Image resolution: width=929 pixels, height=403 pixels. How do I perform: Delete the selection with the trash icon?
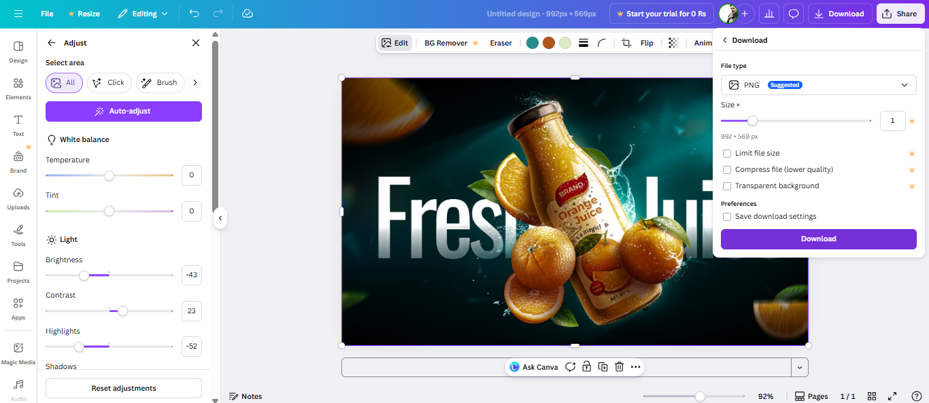(x=619, y=366)
